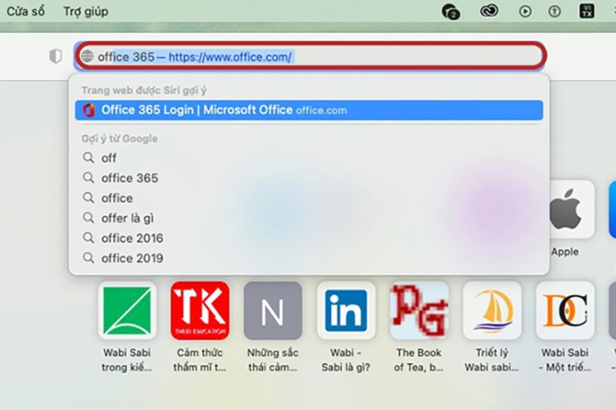Open the accessibility menu bar icon
Viewport: 616px width, 410px height.
[x=554, y=12]
